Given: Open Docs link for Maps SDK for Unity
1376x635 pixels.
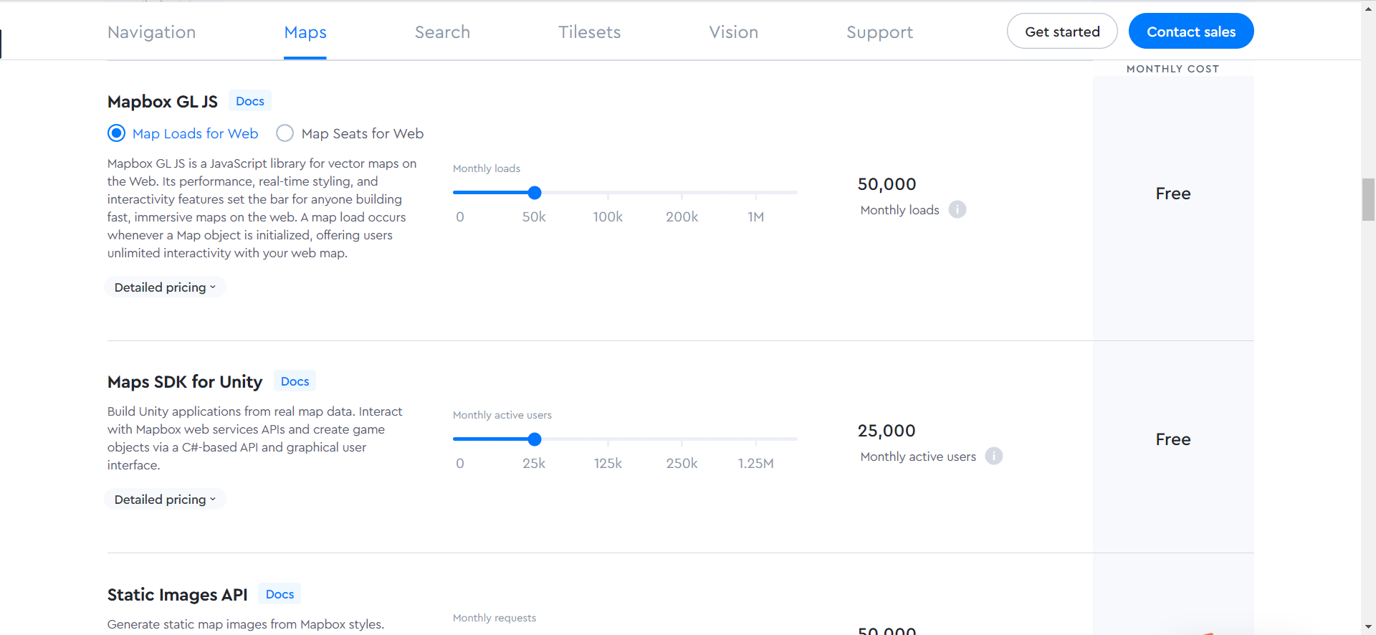Looking at the screenshot, I should point(295,381).
